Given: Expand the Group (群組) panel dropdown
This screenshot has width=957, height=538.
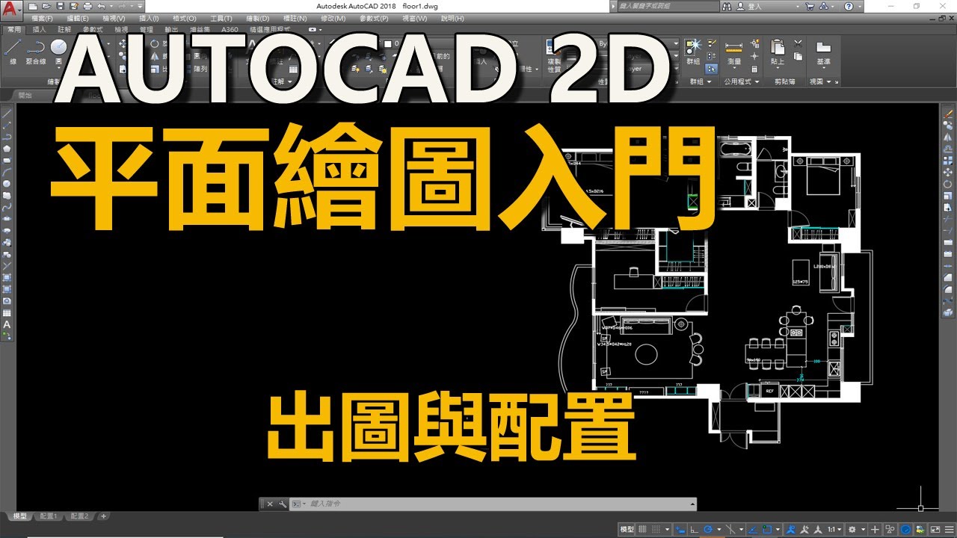Looking at the screenshot, I should click(x=709, y=81).
